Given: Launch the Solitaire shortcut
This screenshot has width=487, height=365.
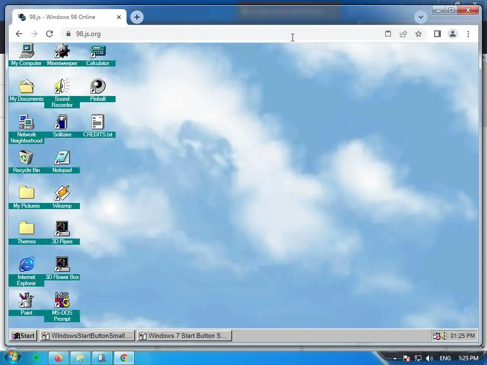Looking at the screenshot, I should click(62, 126).
